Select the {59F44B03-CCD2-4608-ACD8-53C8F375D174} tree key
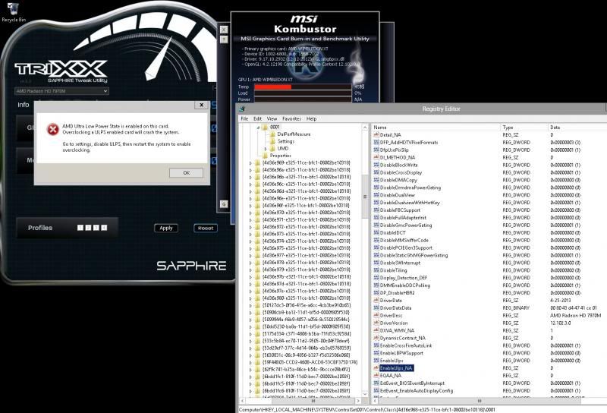607x413 pixels. pyautogui.click(x=310, y=362)
